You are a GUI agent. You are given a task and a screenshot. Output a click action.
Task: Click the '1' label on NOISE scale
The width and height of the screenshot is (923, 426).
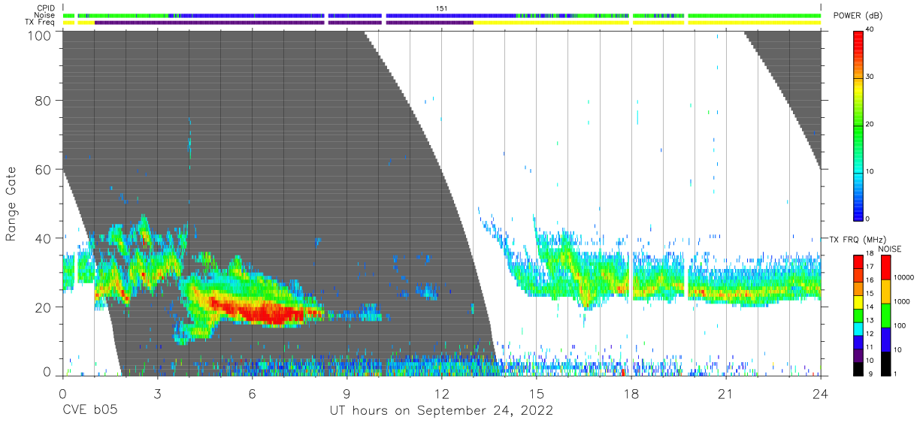[894, 373]
